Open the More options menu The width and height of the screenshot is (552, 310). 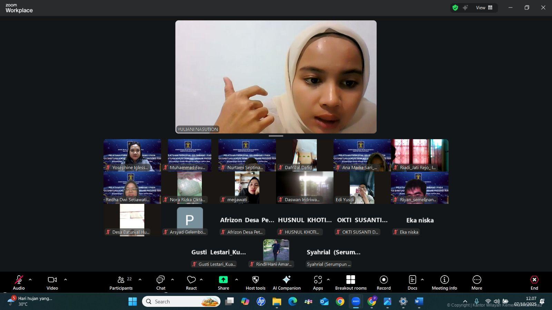click(x=477, y=280)
